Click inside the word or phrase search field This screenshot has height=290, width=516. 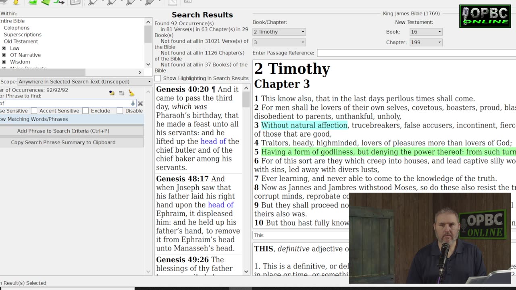[68, 104]
